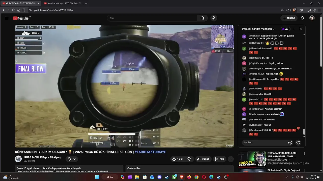Expand the channel notification bell dropdown
This screenshot has width=323, height=181.
72,159
